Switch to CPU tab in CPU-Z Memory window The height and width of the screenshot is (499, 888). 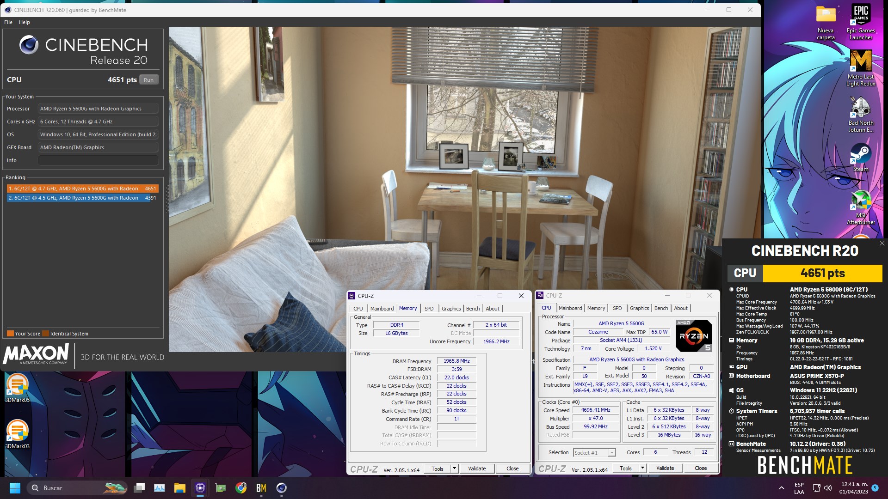tap(358, 309)
